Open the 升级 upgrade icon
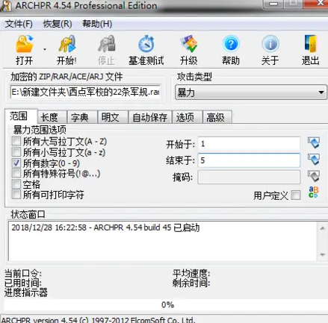Screen dimensions: 328x323 [188, 44]
